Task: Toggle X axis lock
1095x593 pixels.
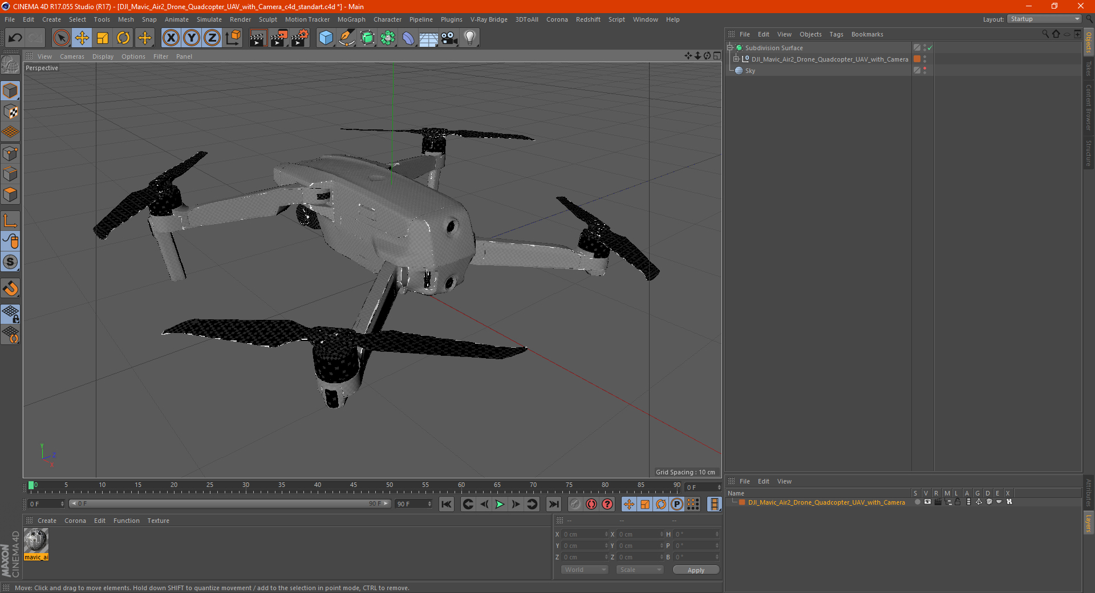Action: (171, 38)
